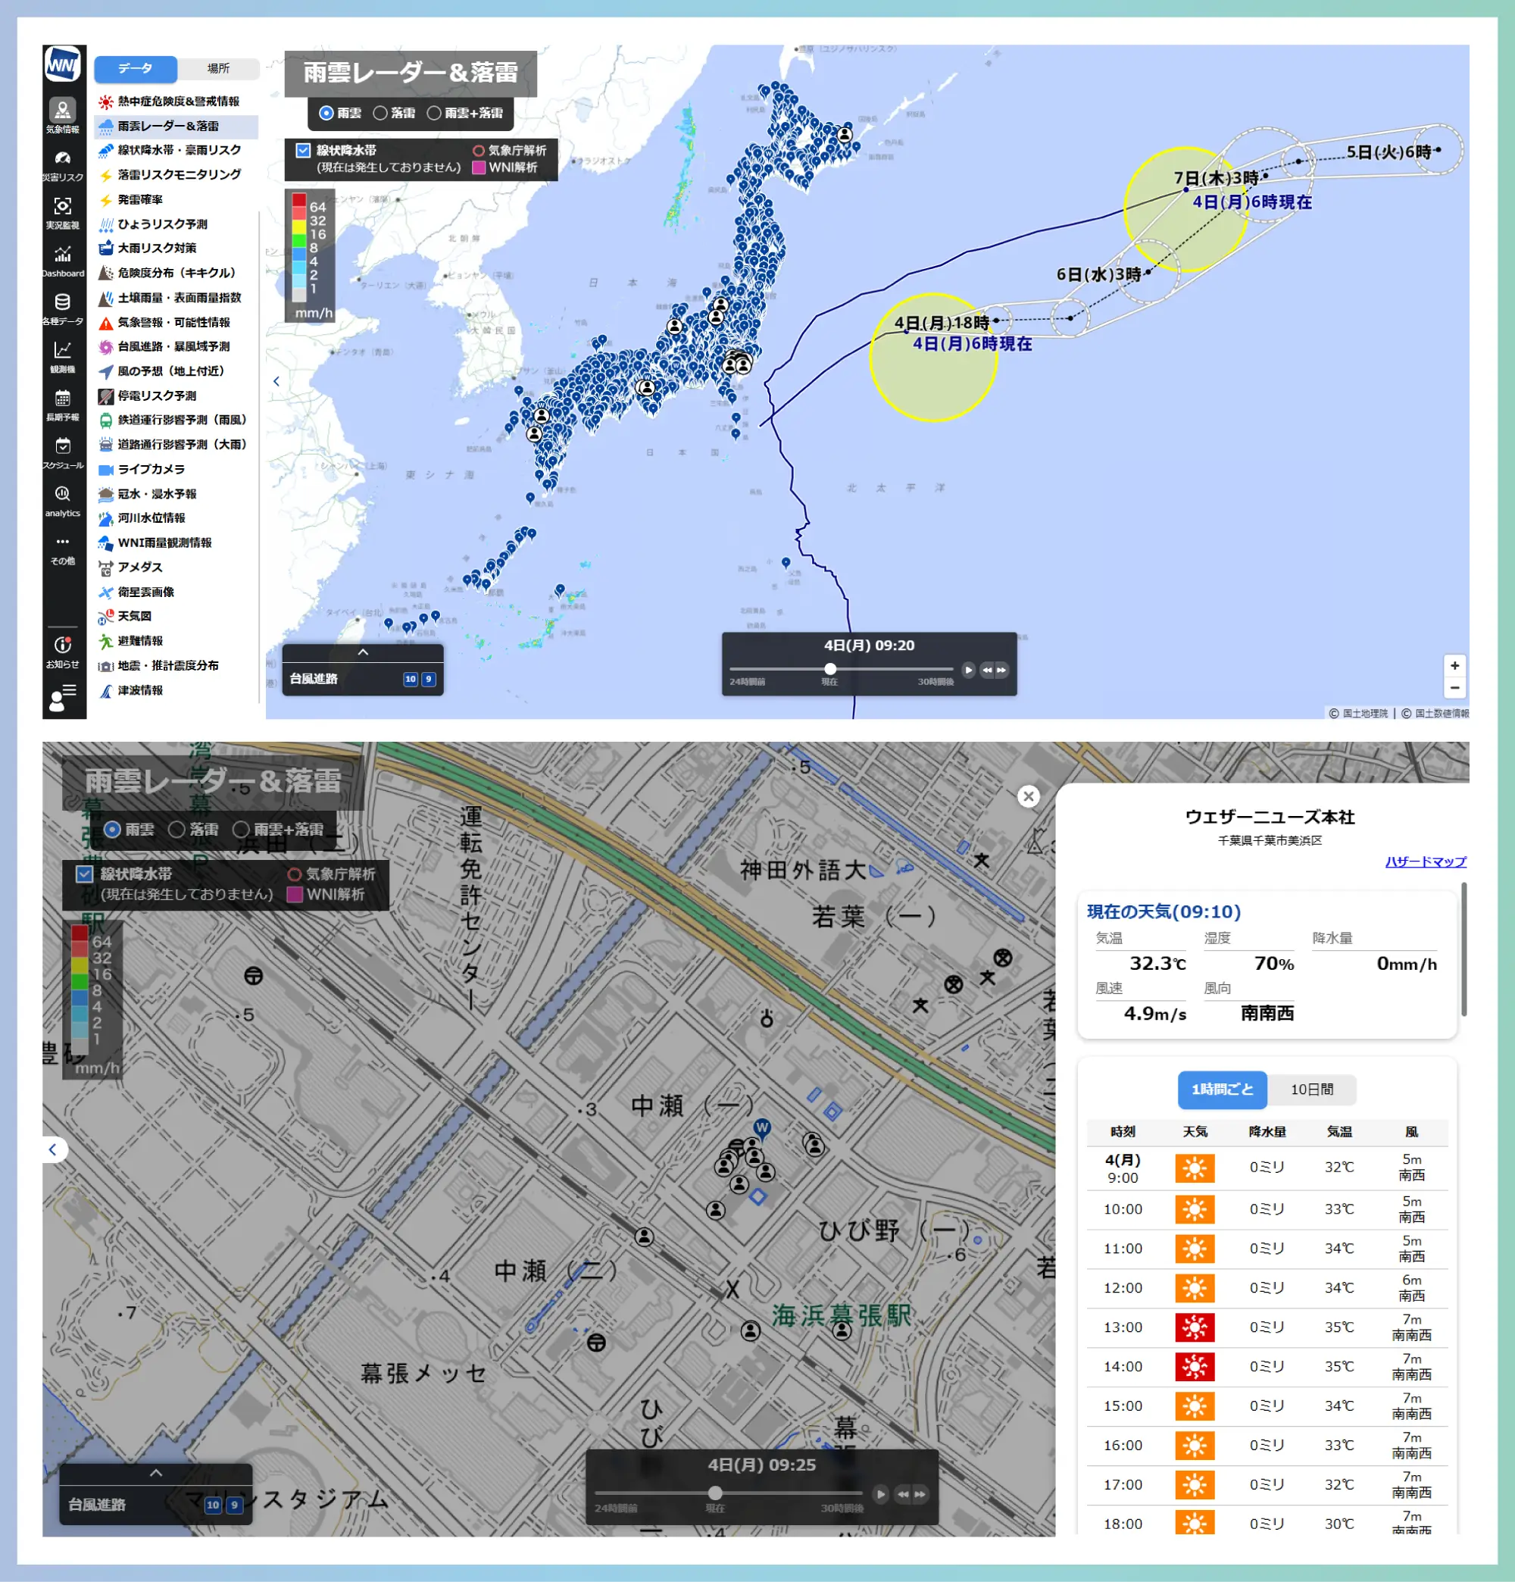This screenshot has height=1582, width=1515.
Task: Open the 長期予報 sidebar icon
Action: click(x=62, y=405)
